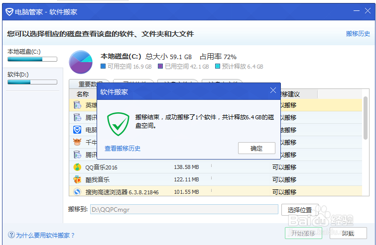Viewport: 376px width, 245px height.
Task: Minimize the 电脑管家 window
Action: (x=357, y=11)
